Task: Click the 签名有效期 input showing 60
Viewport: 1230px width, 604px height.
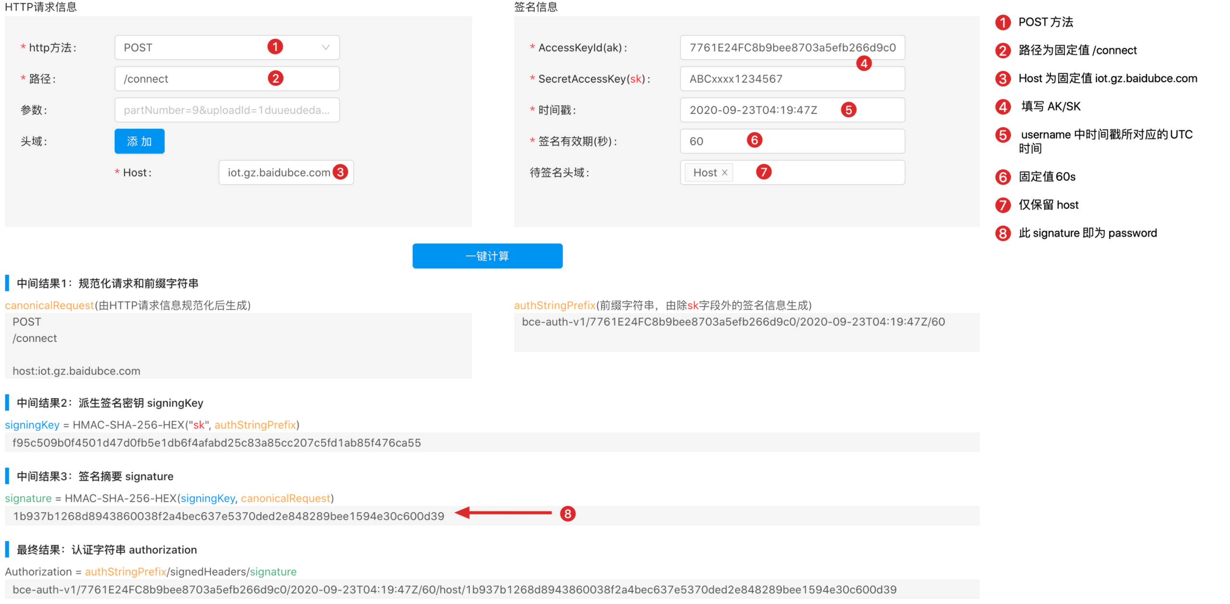Action: pyautogui.click(x=818, y=141)
